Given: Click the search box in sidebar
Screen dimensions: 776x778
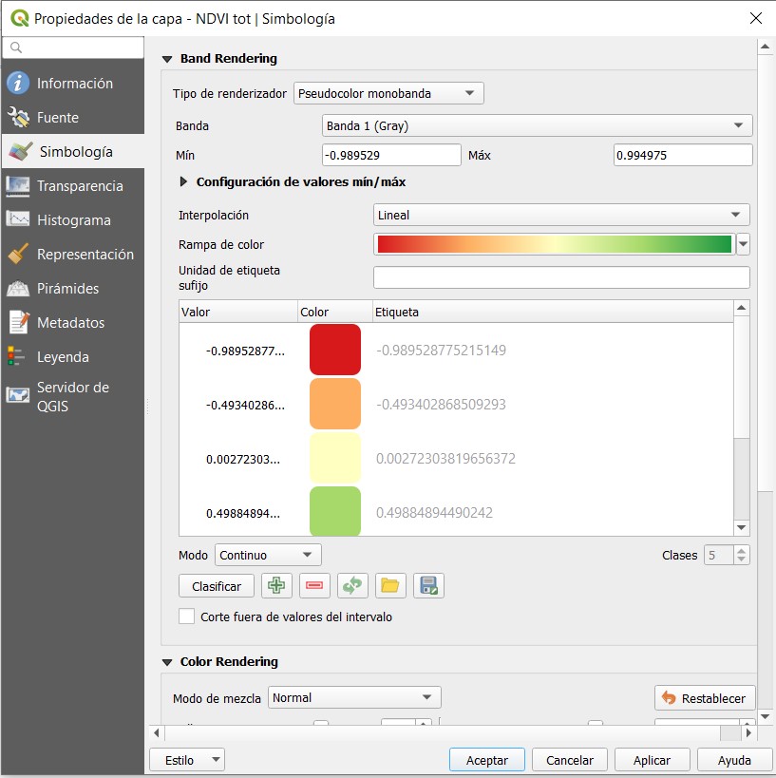Looking at the screenshot, I should (x=73, y=47).
